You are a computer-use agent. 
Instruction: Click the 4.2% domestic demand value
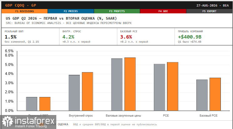(68, 37)
